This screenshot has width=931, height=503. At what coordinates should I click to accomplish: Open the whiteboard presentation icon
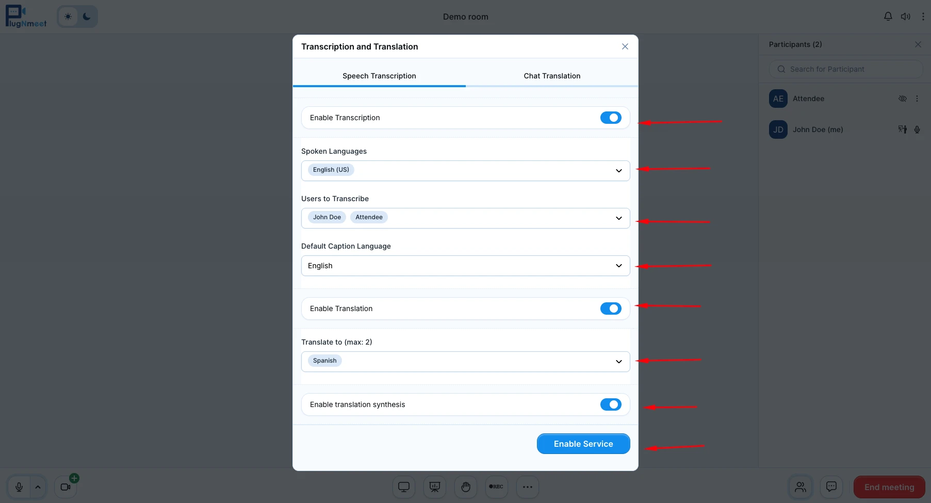click(x=435, y=487)
